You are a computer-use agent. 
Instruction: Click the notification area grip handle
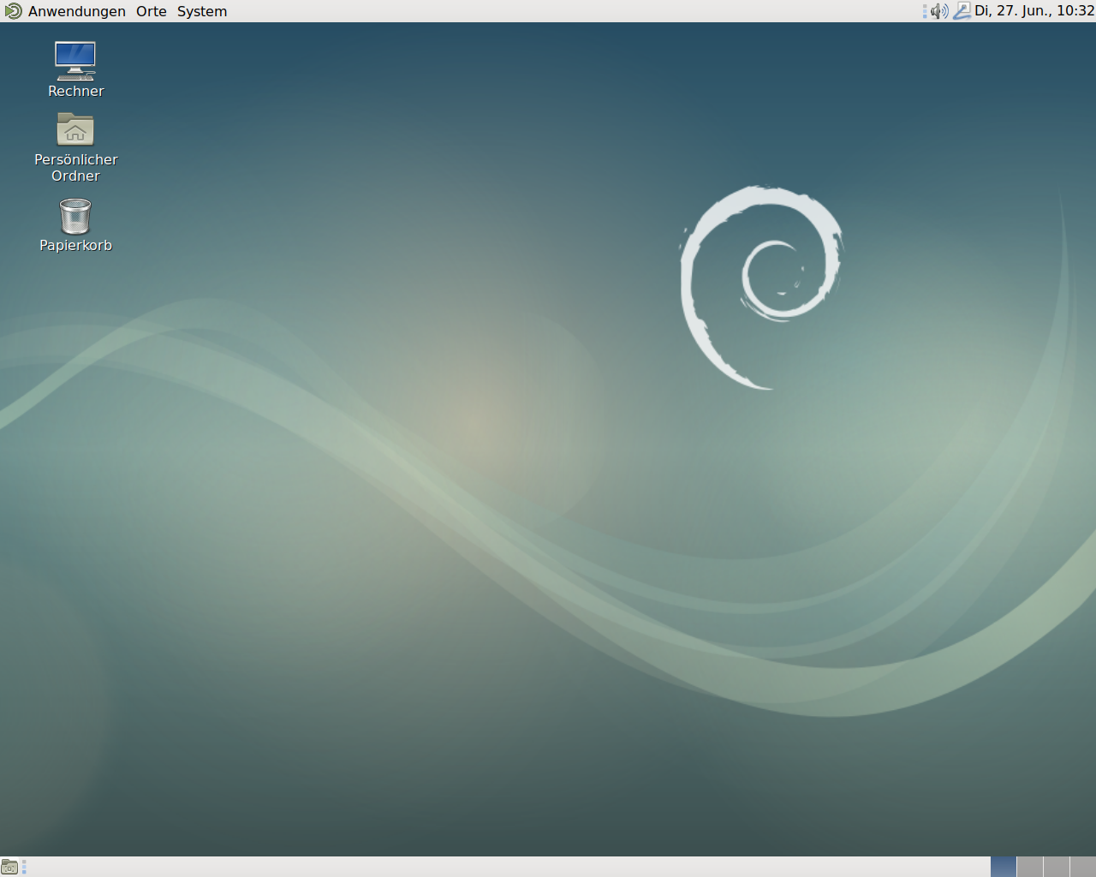click(x=925, y=11)
